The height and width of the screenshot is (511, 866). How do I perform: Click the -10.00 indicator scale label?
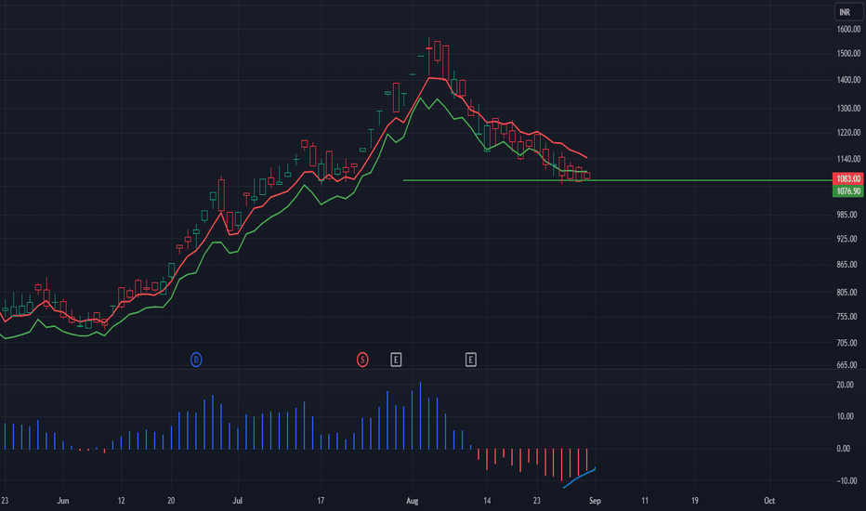pos(846,480)
